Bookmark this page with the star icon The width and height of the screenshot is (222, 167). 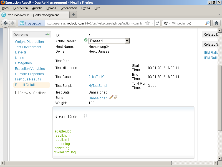point(147,23)
